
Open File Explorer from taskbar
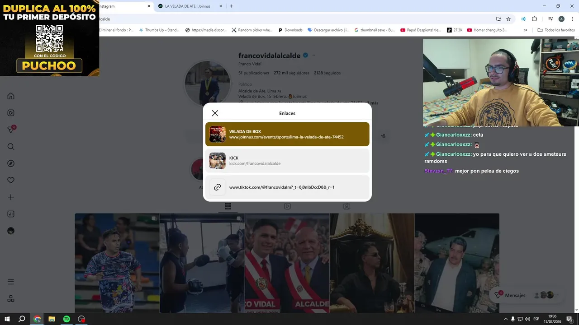tap(52, 319)
